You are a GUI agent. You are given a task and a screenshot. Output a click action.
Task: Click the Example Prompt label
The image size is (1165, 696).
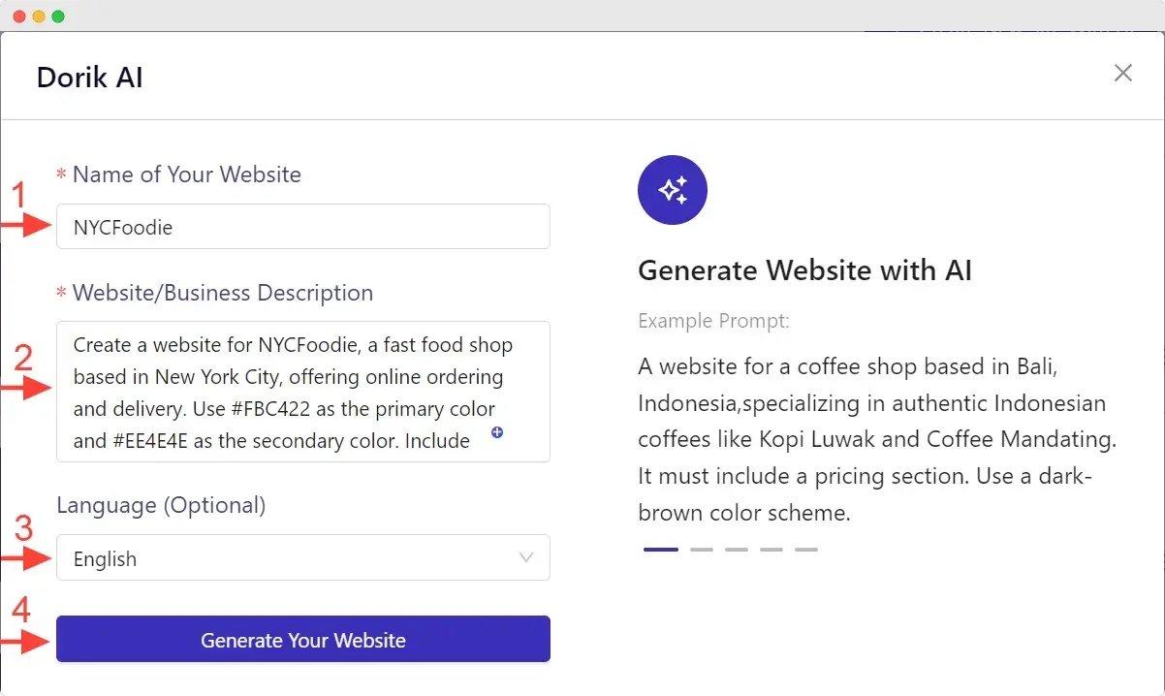[713, 320]
